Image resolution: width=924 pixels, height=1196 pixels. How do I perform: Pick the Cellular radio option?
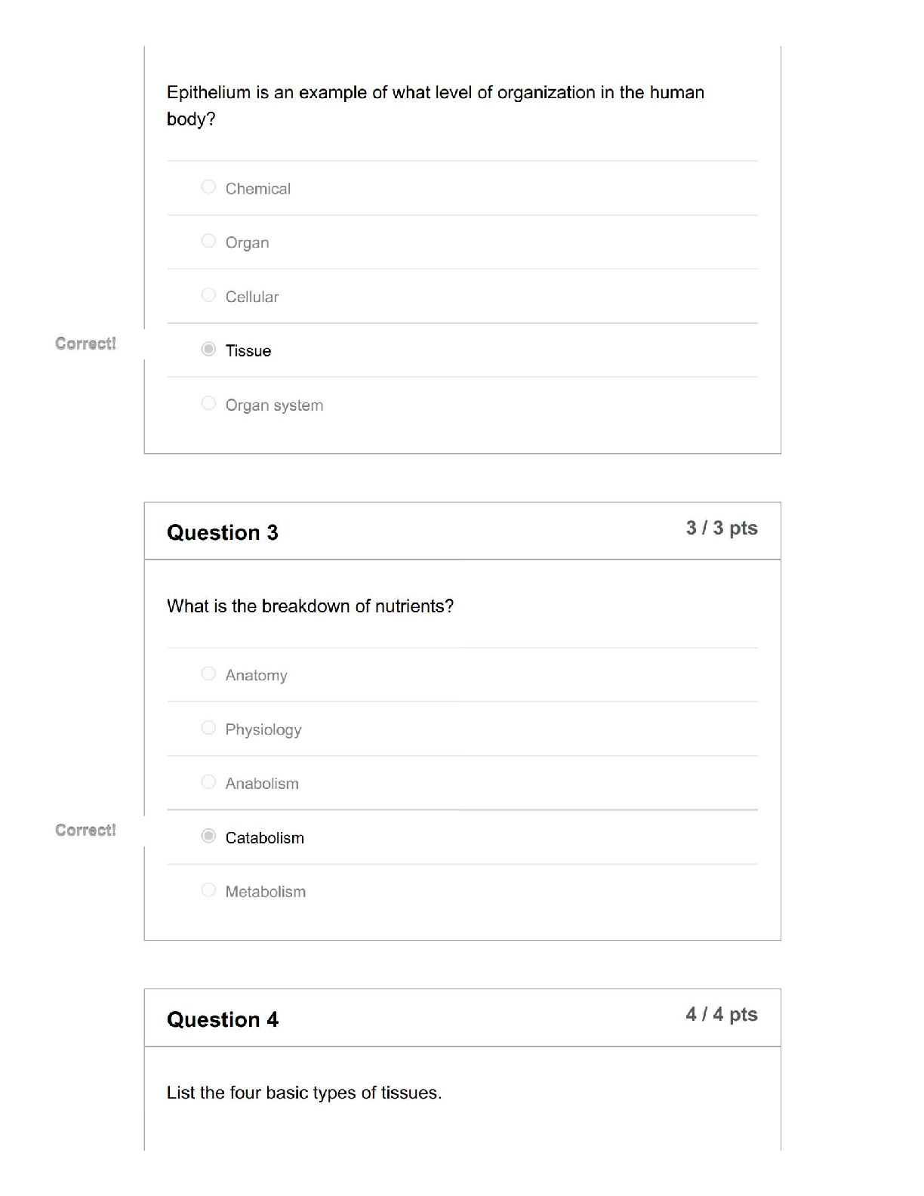pyautogui.click(x=209, y=295)
